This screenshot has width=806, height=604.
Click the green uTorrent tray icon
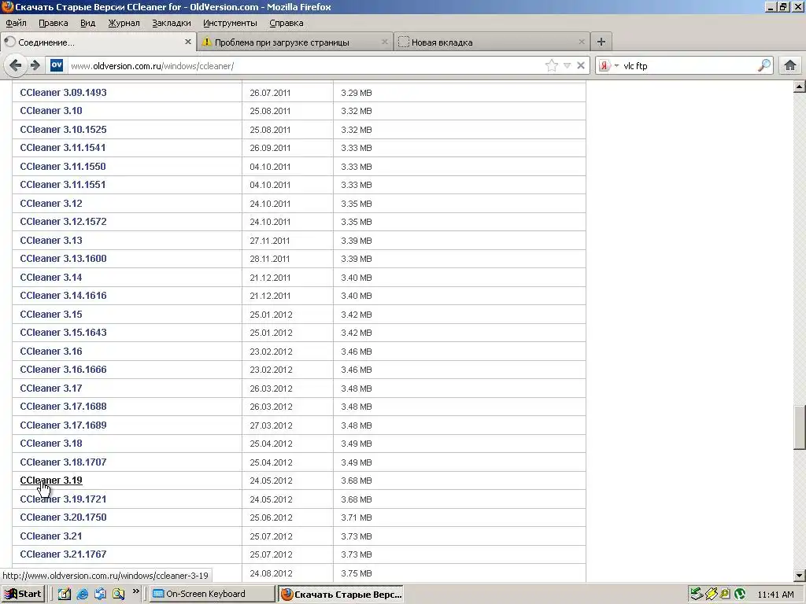[740, 595]
